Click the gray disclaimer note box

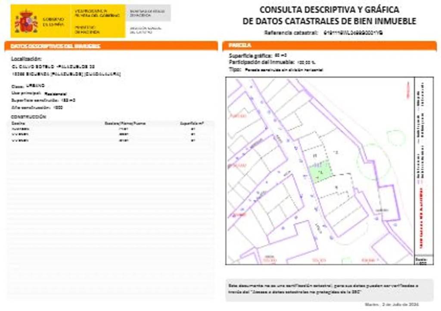pyautogui.click(x=329, y=289)
